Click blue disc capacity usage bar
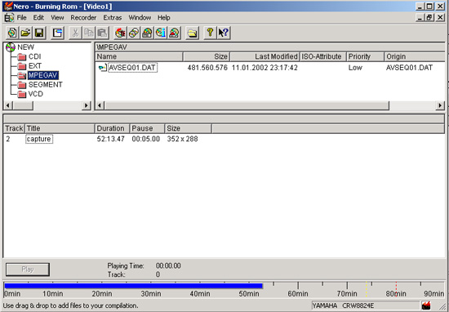This screenshot has height=312, width=449. coord(133,286)
